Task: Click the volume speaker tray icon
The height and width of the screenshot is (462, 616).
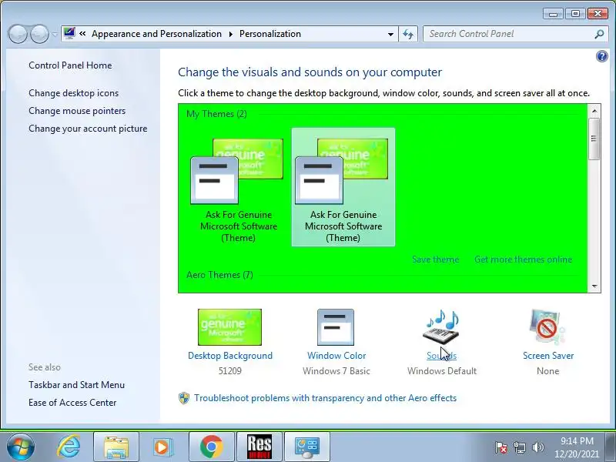Action: pyautogui.click(x=537, y=447)
